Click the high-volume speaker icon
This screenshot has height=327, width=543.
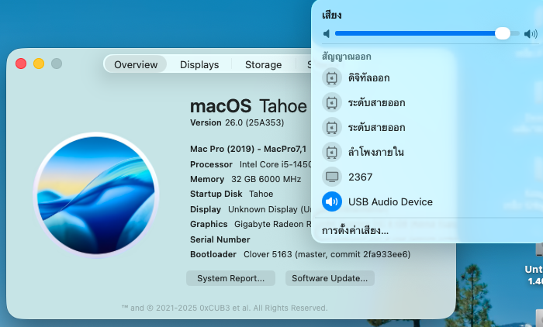pos(531,33)
